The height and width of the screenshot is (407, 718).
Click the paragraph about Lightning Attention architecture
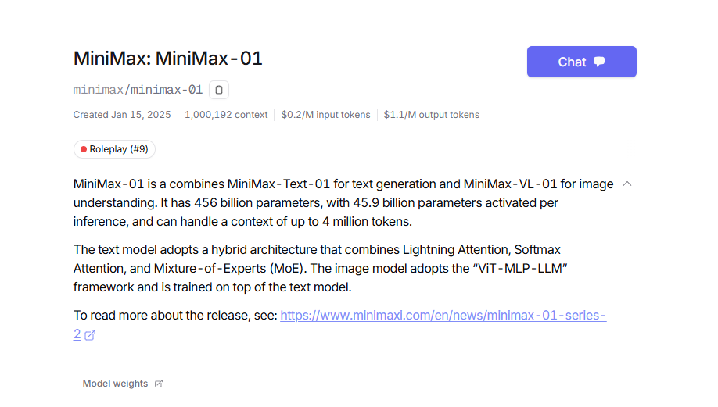click(321, 269)
